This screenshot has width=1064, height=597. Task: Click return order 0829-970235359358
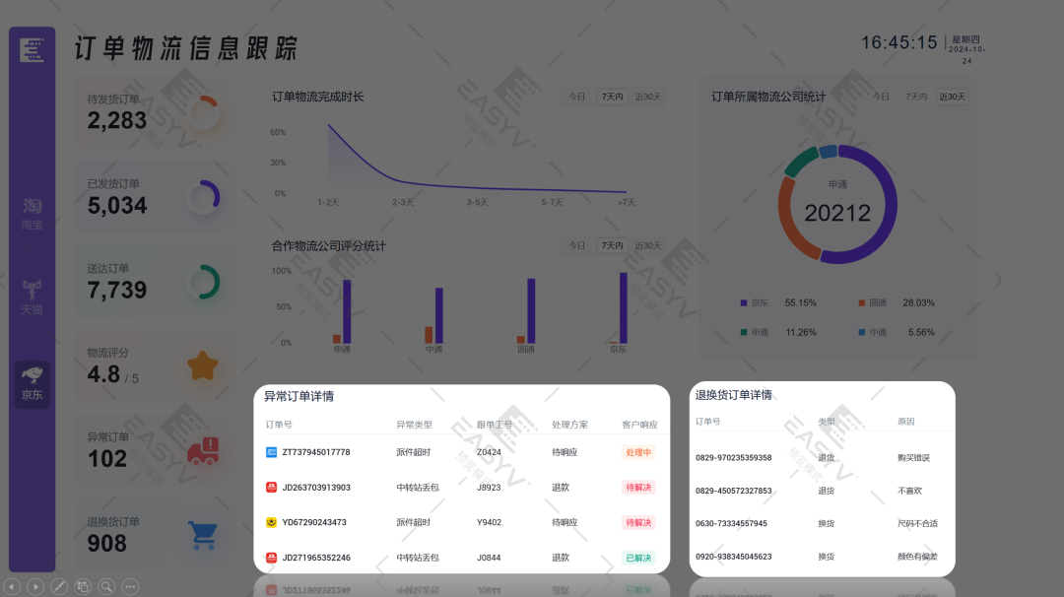pos(734,458)
